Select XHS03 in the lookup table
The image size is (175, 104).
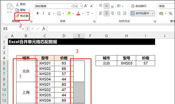point(126,63)
